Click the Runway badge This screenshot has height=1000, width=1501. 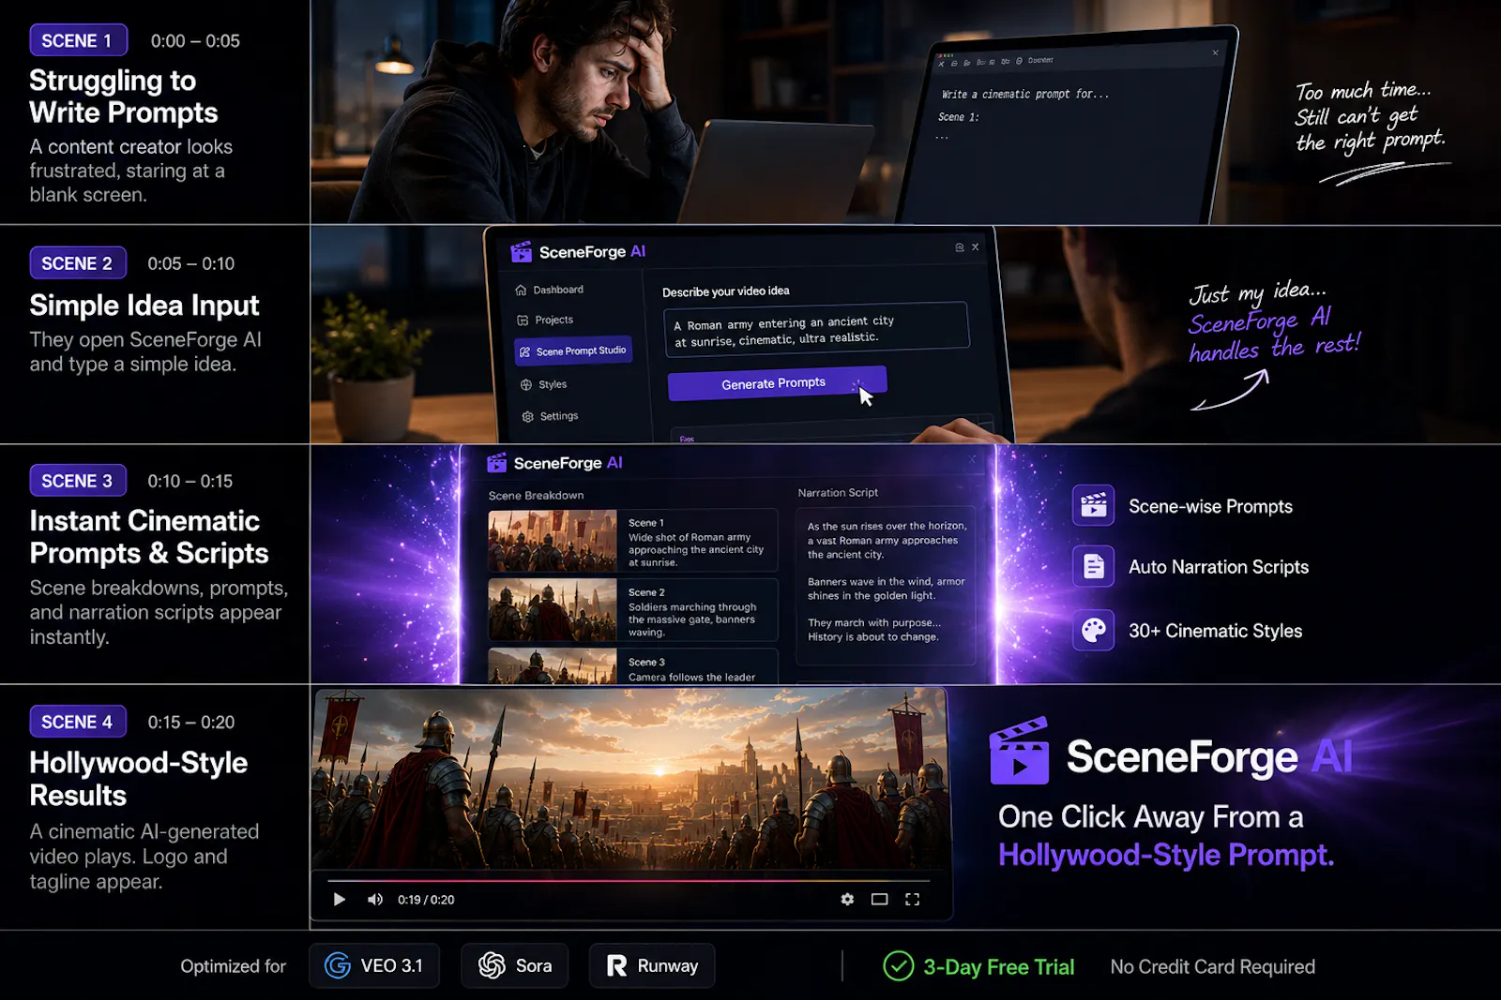pyautogui.click(x=652, y=966)
